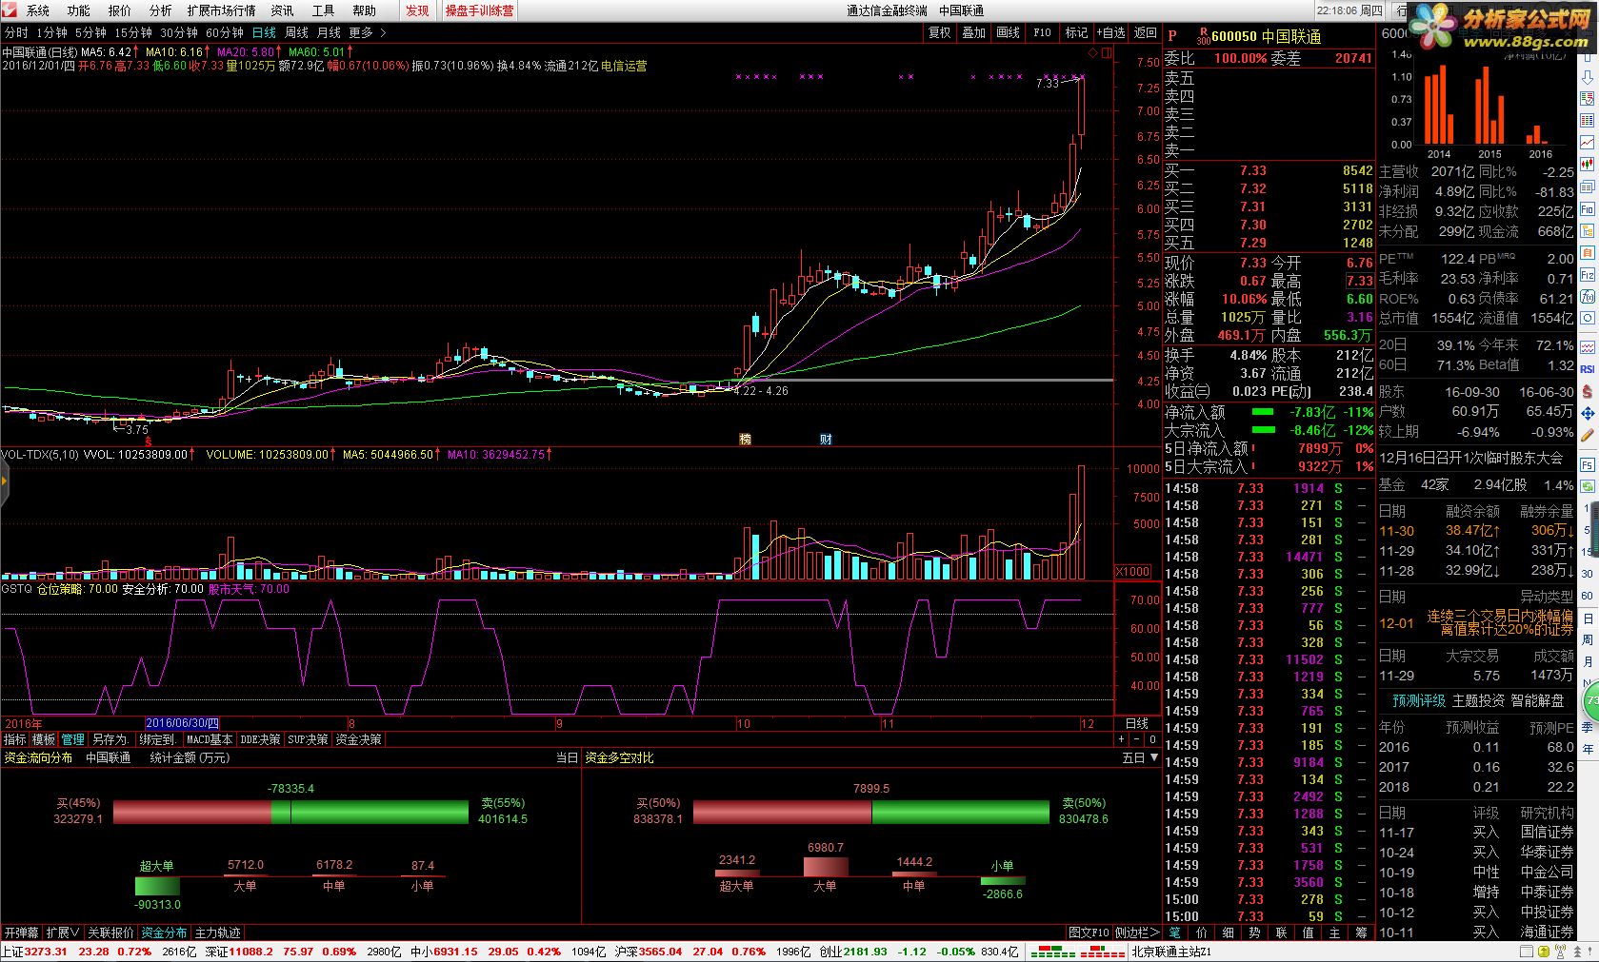The image size is (1599, 962).
Task: Click the 财 marker under the price chart
Action: tap(826, 439)
